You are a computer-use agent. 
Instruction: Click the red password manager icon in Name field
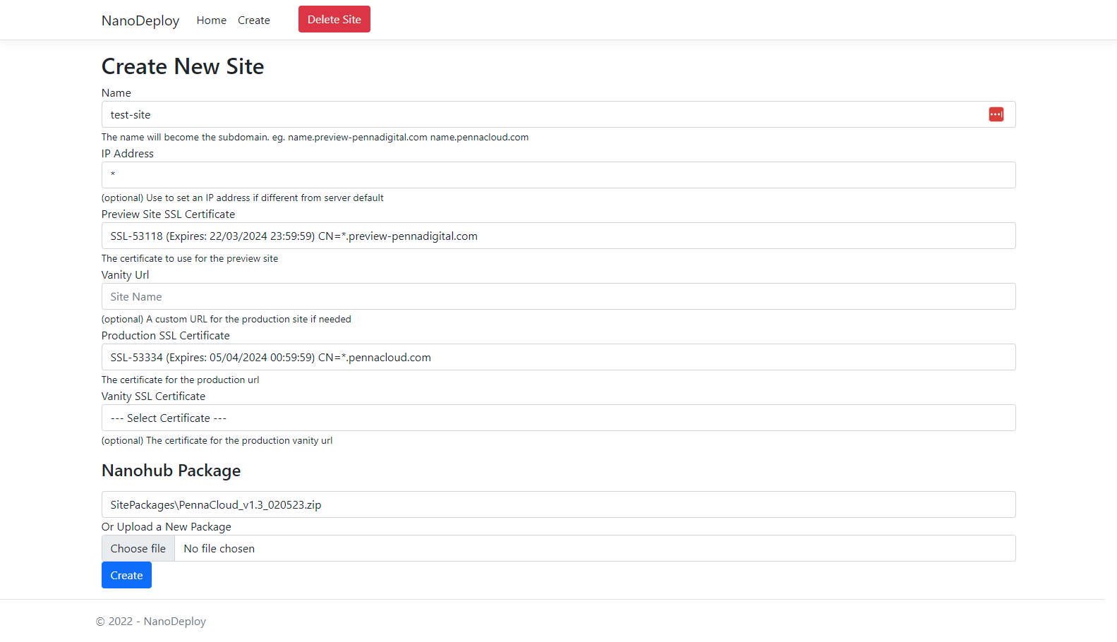pos(996,114)
